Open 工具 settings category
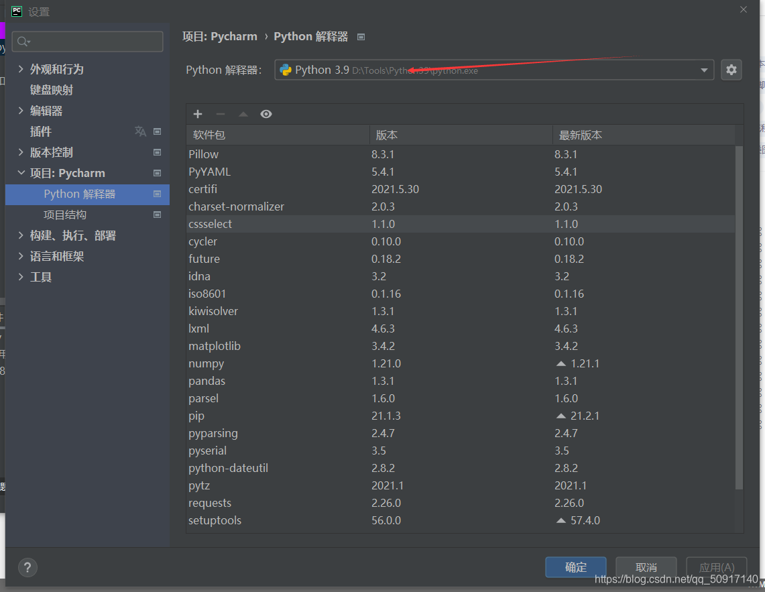The width and height of the screenshot is (765, 592). tap(40, 277)
